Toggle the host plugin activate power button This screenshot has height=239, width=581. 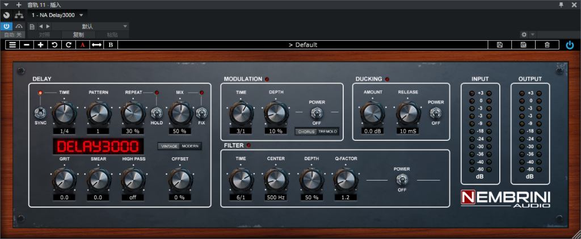(x=6, y=26)
